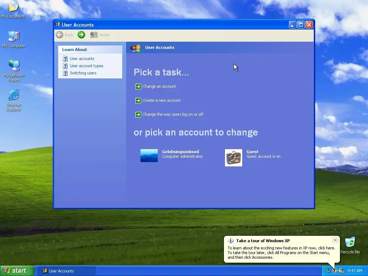Select the Recycle Bin desktop icon
The image size is (368, 276).
[350, 245]
